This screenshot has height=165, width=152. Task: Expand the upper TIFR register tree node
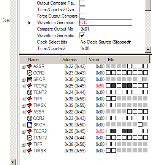(23, 99)
